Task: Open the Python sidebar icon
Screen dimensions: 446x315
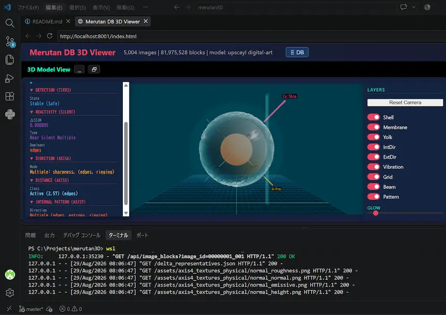Action: point(10,114)
